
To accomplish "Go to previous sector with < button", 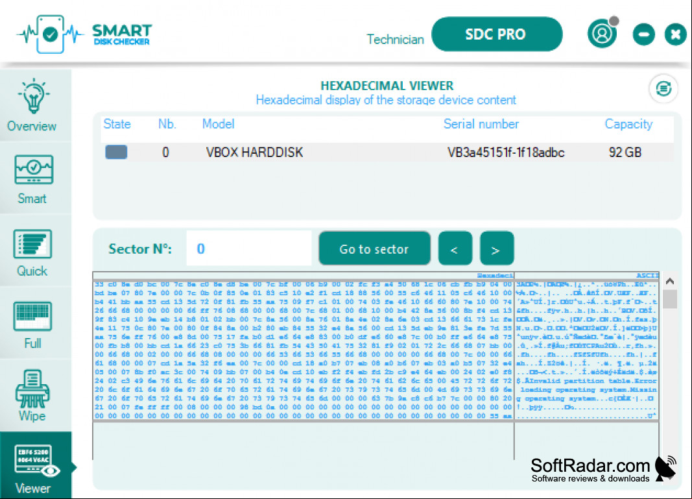I will click(455, 249).
